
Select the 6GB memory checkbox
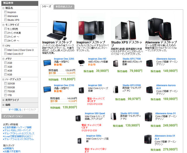pos(5,74)
